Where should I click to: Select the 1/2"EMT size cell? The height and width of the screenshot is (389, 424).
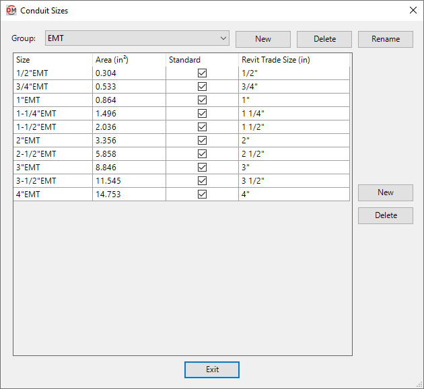pyautogui.click(x=52, y=73)
